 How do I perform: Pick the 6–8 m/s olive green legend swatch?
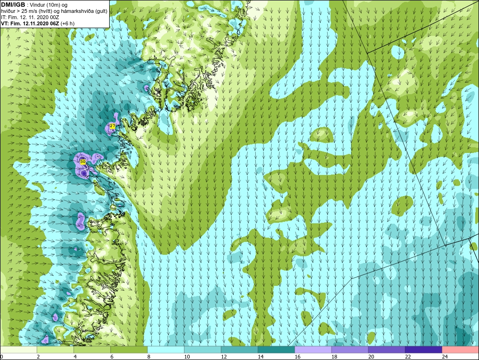tap(129, 349)
